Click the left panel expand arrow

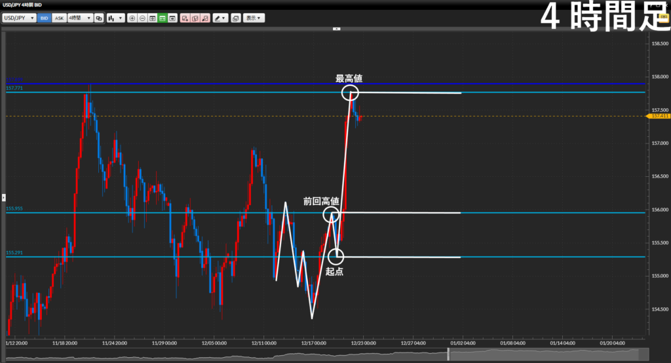tap(3, 197)
